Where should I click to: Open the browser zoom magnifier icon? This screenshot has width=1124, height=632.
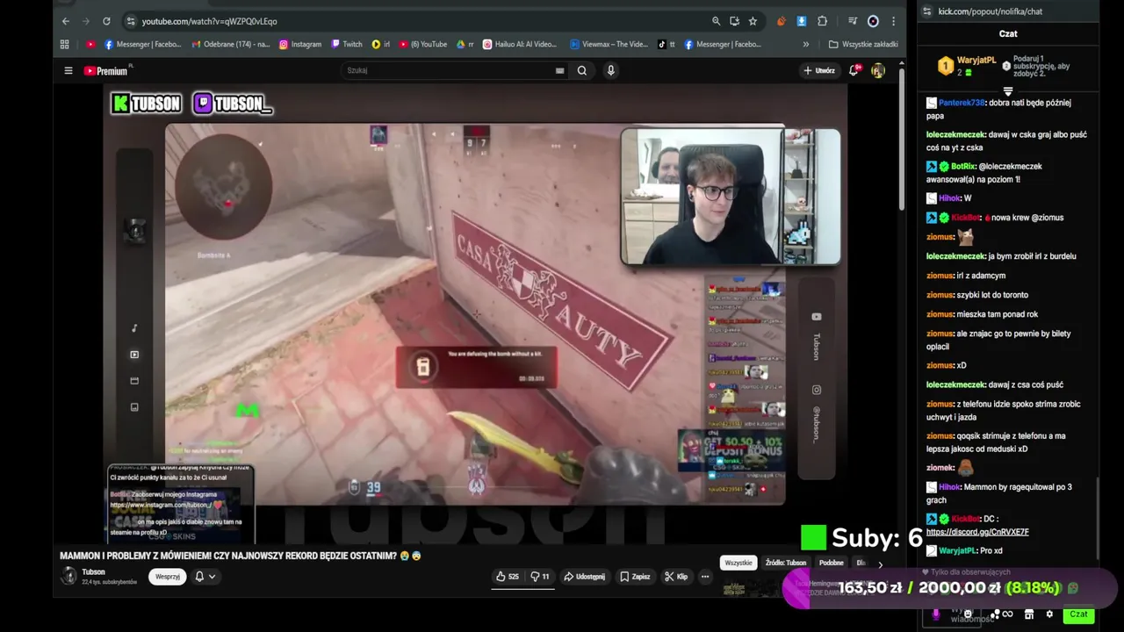click(716, 21)
